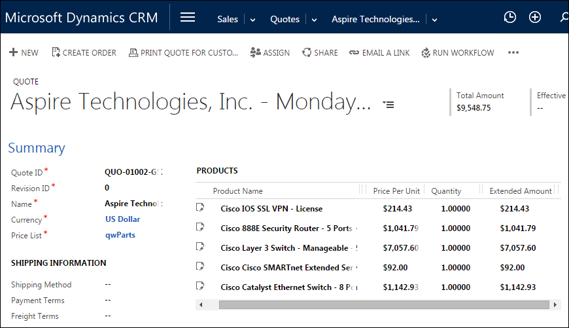
Task: Open the hamburger navigation menu icon
Action: pos(188,18)
